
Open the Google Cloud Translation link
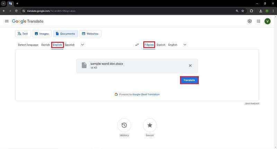[146, 94]
